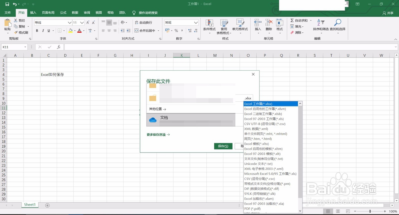Decrease font size with smaller A icon
The width and height of the screenshot is (399, 215).
[93, 23]
